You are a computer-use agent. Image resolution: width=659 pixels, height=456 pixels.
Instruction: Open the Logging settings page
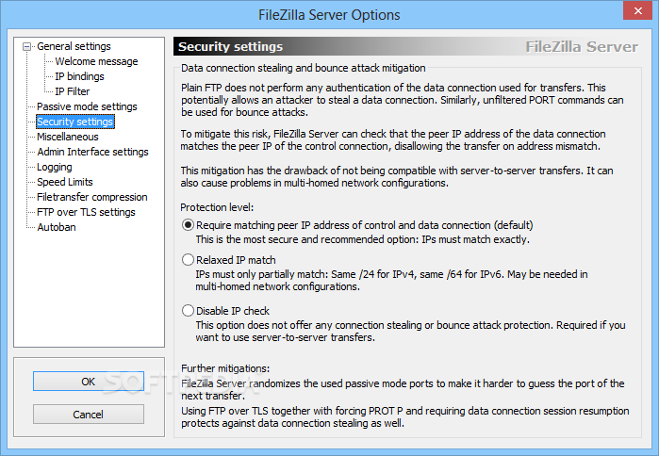[x=55, y=167]
